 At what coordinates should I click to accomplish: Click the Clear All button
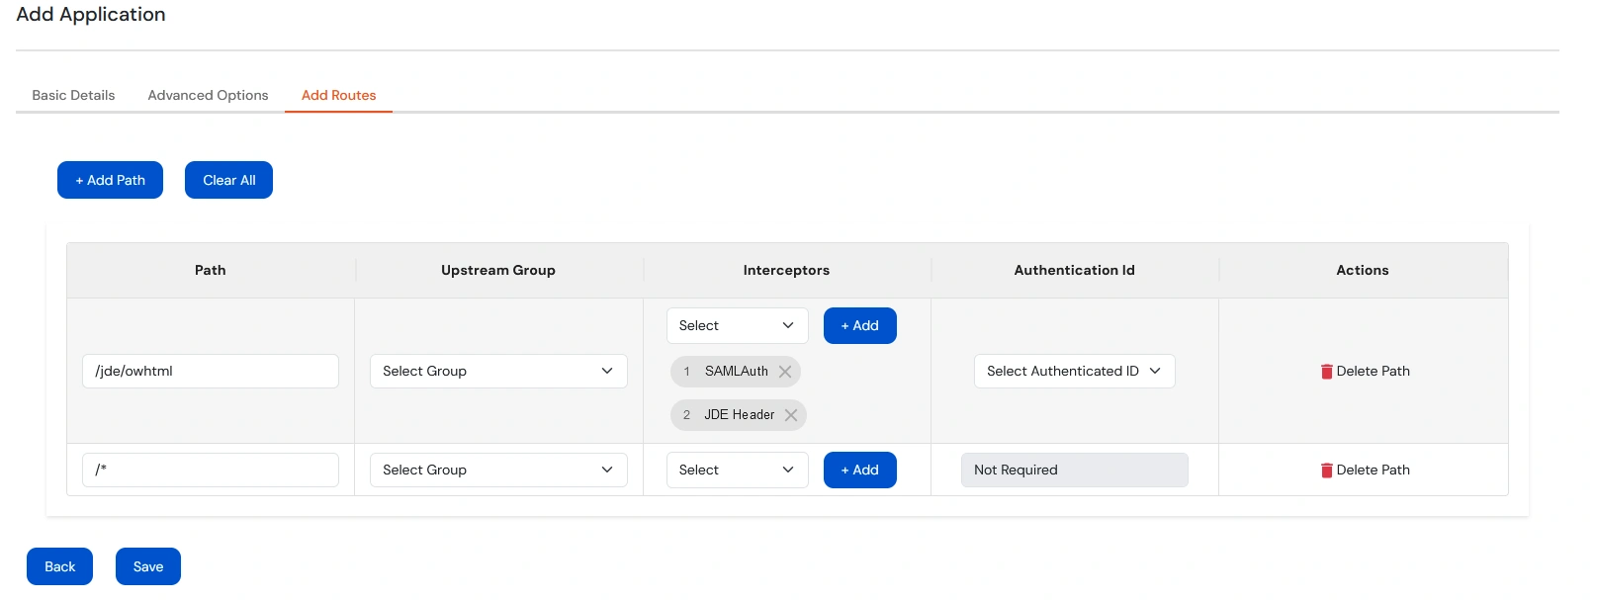pos(228,180)
